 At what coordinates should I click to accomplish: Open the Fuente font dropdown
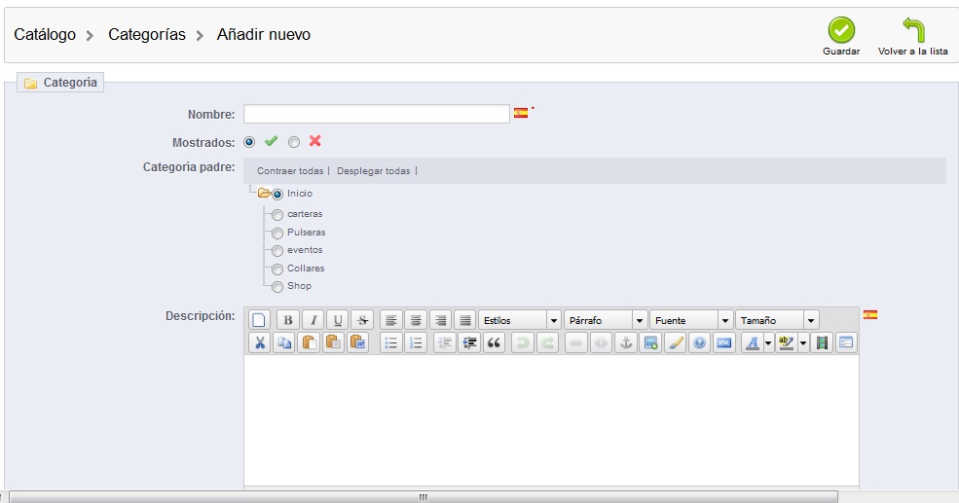[690, 320]
